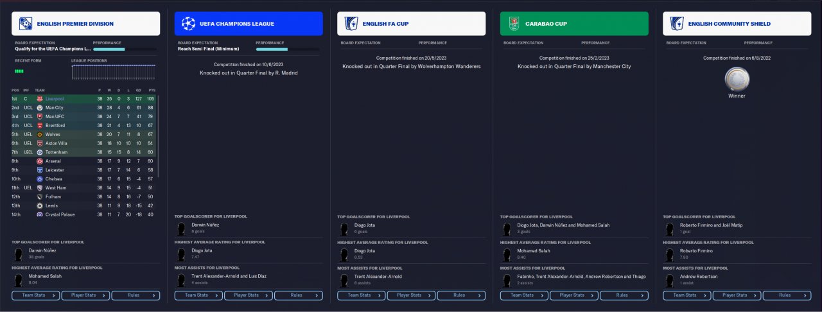Click the Crystal Palace club badge
The width and height of the screenshot is (822, 312).
[x=40, y=214]
